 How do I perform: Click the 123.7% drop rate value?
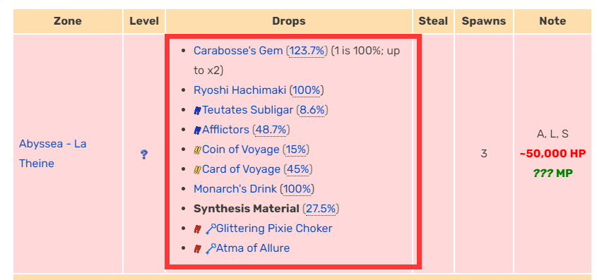[307, 51]
